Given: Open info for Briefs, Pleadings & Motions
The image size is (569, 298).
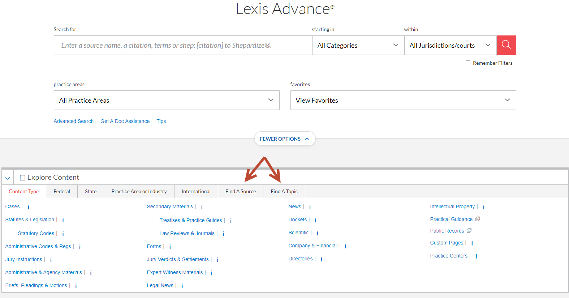Looking at the screenshot, I should pos(76,286).
